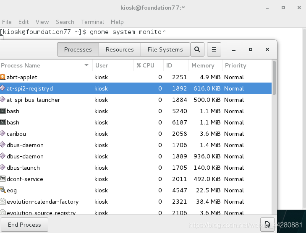The width and height of the screenshot is (306, 233).
Task: Click the terminal icon of bash 5240
Action: tap(3, 111)
